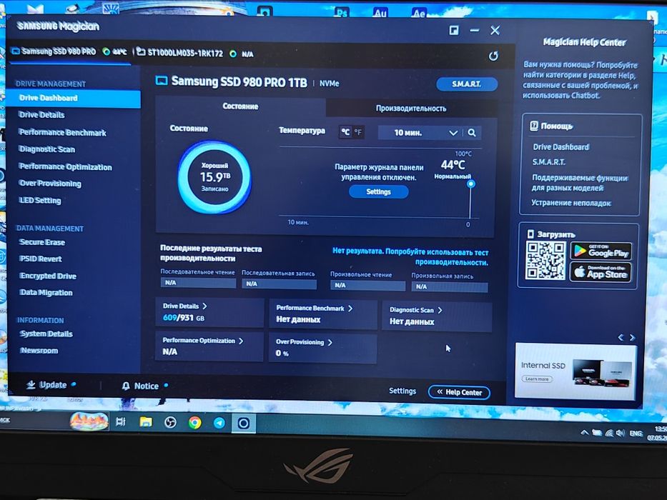Click the App Store download badge

[601, 272]
